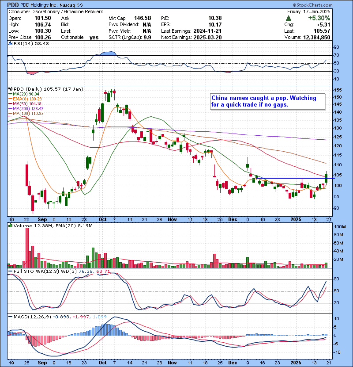
Task: Click the China names caught a pop annotation
Action: 267,101
